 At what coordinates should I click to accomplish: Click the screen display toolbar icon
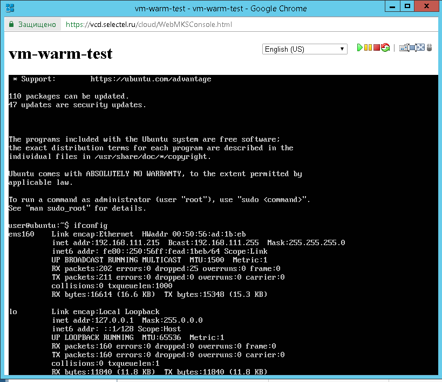point(412,47)
